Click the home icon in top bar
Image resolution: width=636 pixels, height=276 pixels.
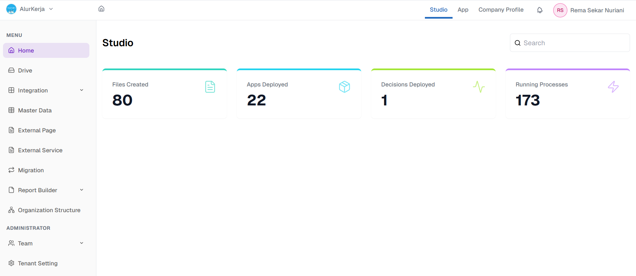click(101, 9)
